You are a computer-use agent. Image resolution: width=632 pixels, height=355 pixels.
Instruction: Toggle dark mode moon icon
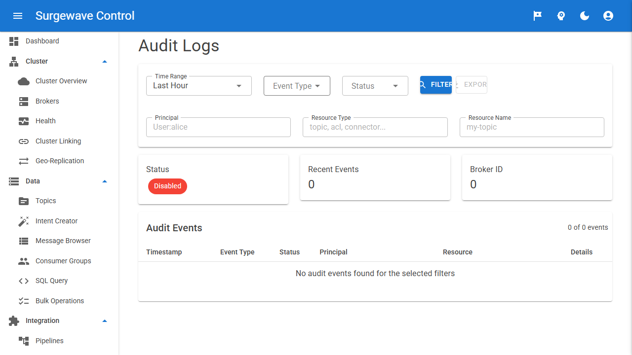pos(585,16)
